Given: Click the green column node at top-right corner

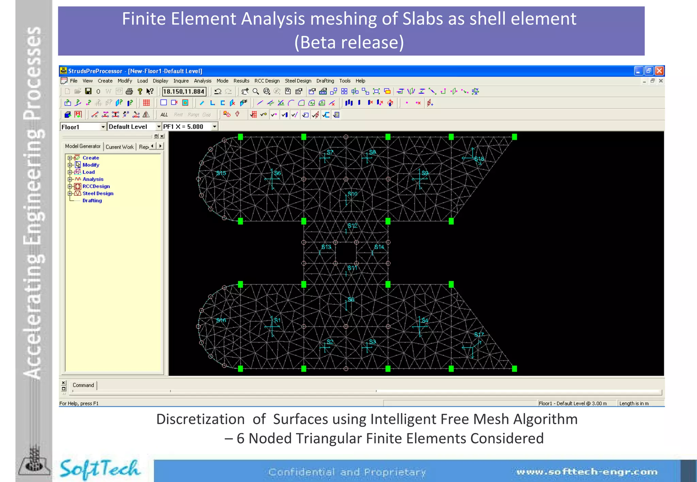Looking at the screenshot, I should 515,137.
